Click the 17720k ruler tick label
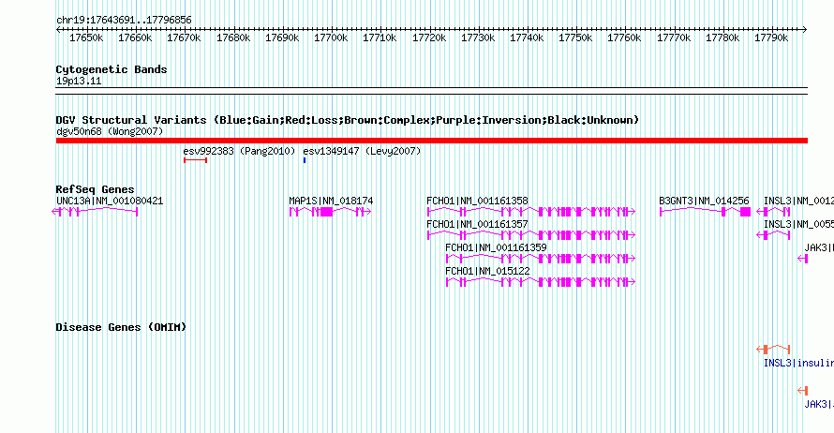 click(x=428, y=37)
